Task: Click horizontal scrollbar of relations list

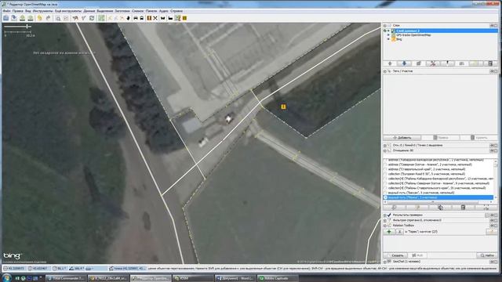Action: pos(438,202)
